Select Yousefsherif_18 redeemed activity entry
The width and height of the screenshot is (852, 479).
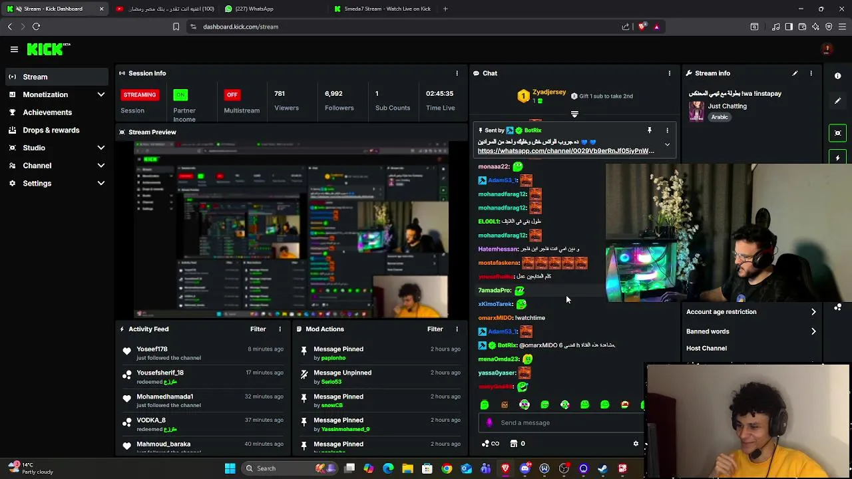202,377
